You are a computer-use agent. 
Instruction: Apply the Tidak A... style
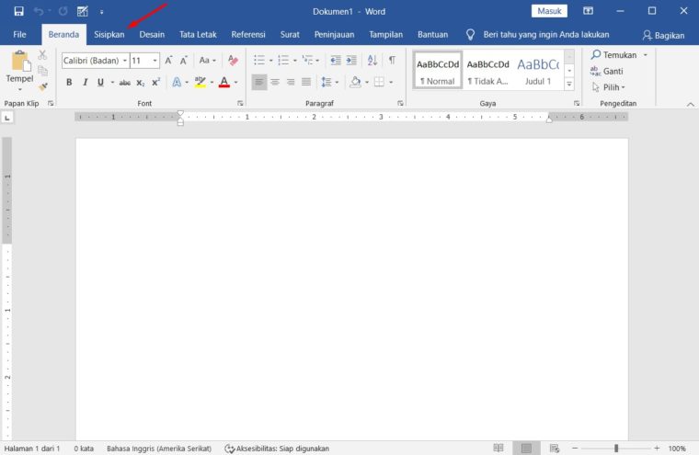pos(487,72)
